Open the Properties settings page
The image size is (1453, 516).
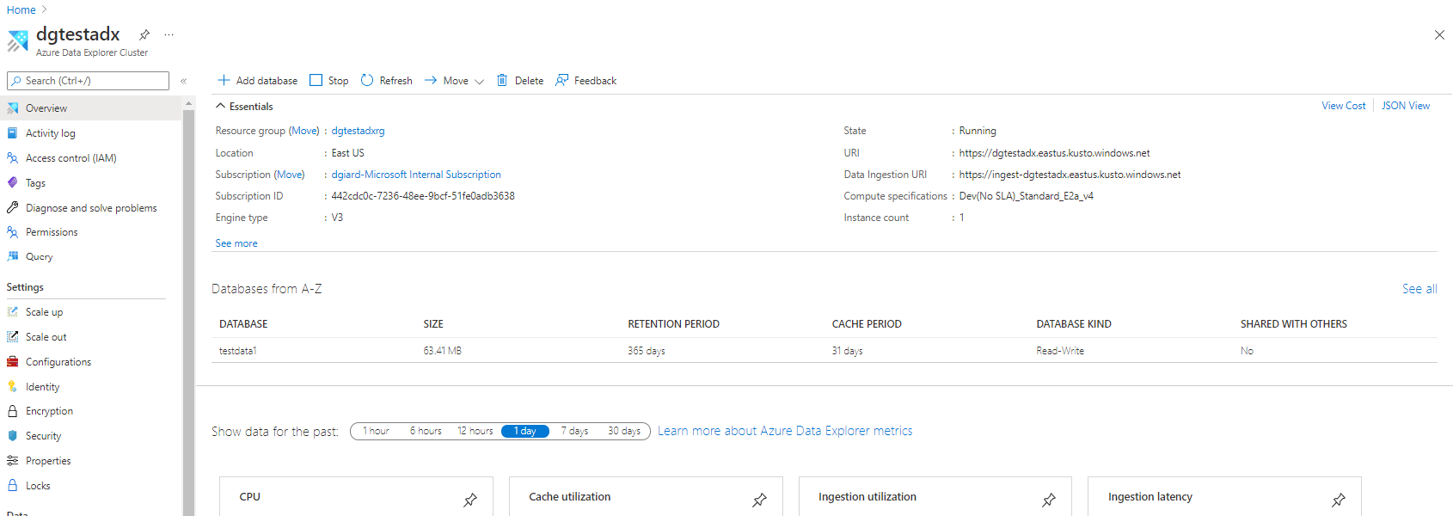point(48,461)
